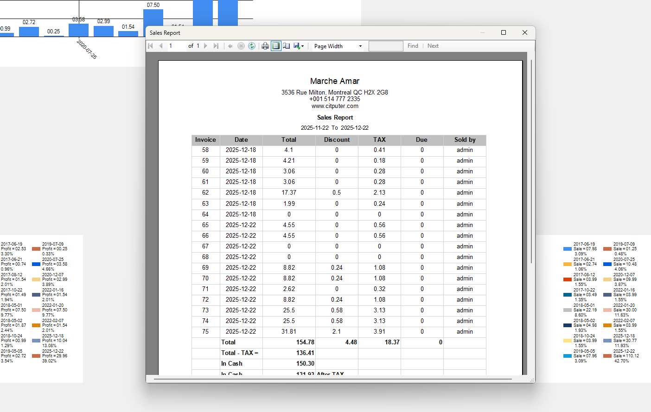This screenshot has height=412, width=651.
Task: Maximize the Sales Report window
Action: [x=504, y=32]
